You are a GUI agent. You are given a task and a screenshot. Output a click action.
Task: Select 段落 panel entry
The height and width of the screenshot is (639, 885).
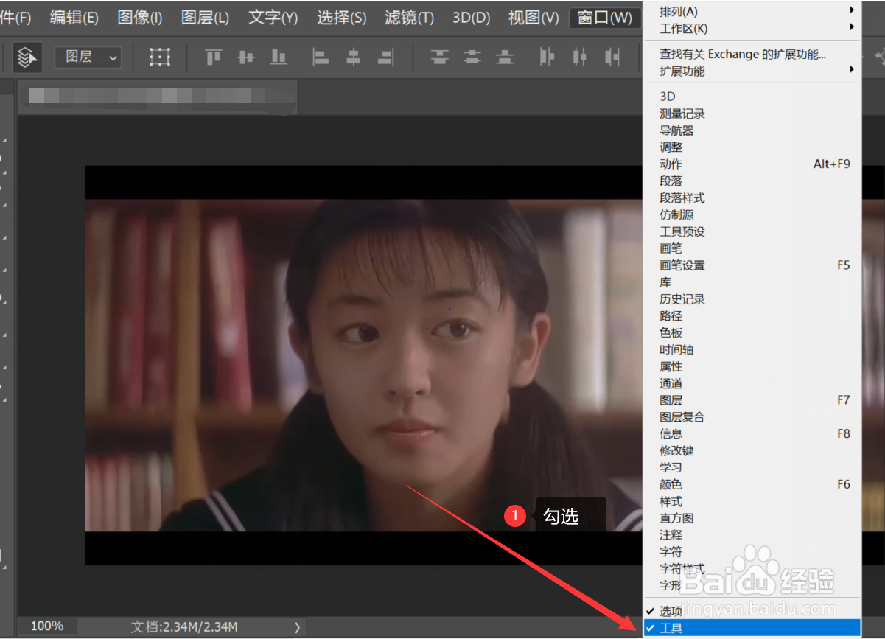[x=752, y=181]
